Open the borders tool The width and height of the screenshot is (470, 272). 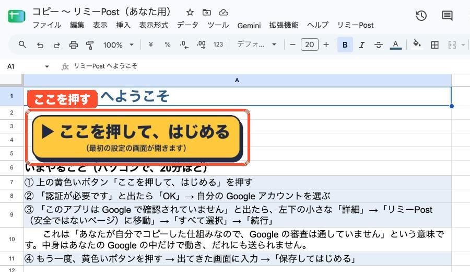point(434,45)
